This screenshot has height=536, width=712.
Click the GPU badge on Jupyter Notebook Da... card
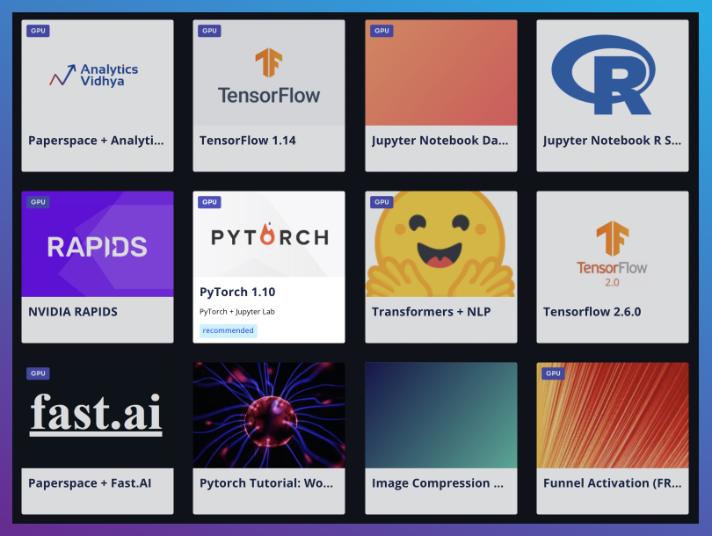(381, 31)
